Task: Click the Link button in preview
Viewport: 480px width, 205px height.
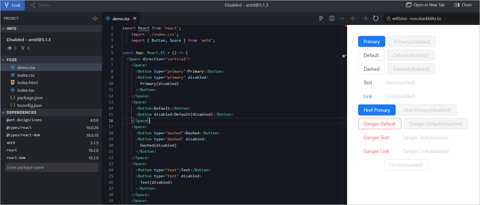Action: [x=368, y=96]
